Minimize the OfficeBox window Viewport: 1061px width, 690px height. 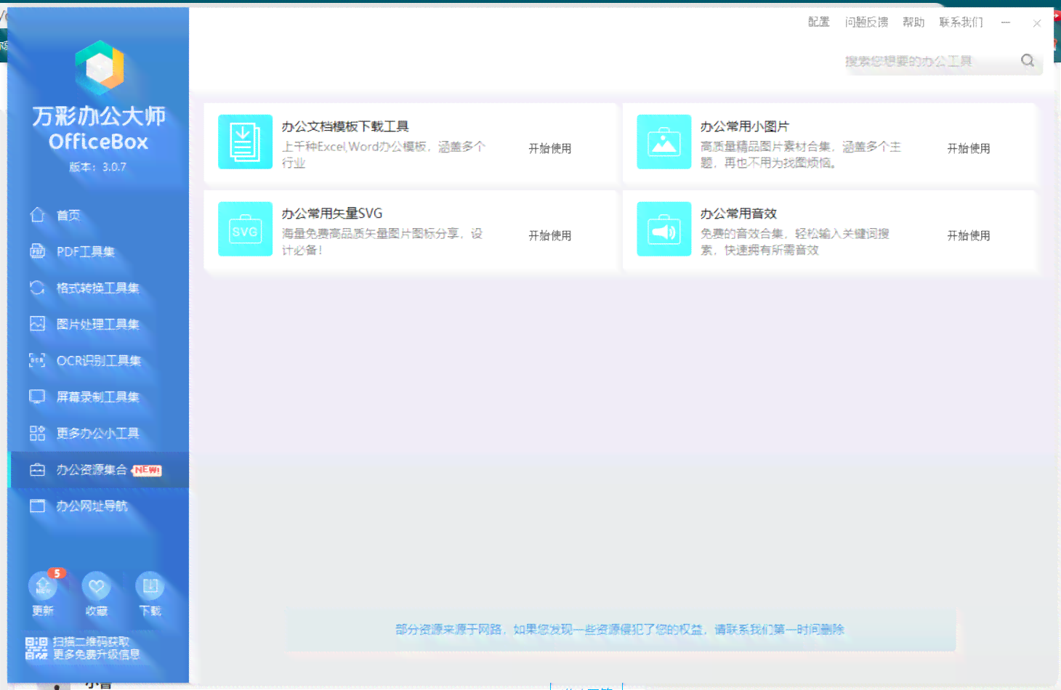1006,23
